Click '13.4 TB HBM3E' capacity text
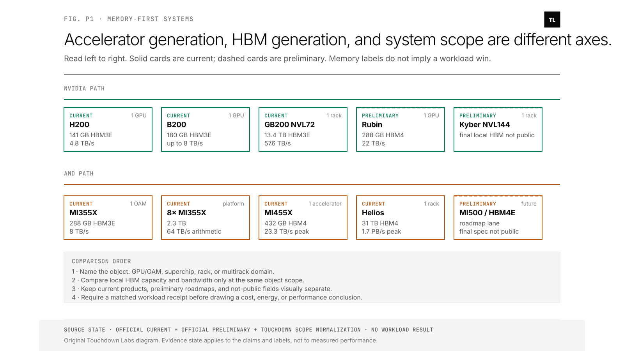This screenshot has width=624, height=351. click(x=287, y=135)
